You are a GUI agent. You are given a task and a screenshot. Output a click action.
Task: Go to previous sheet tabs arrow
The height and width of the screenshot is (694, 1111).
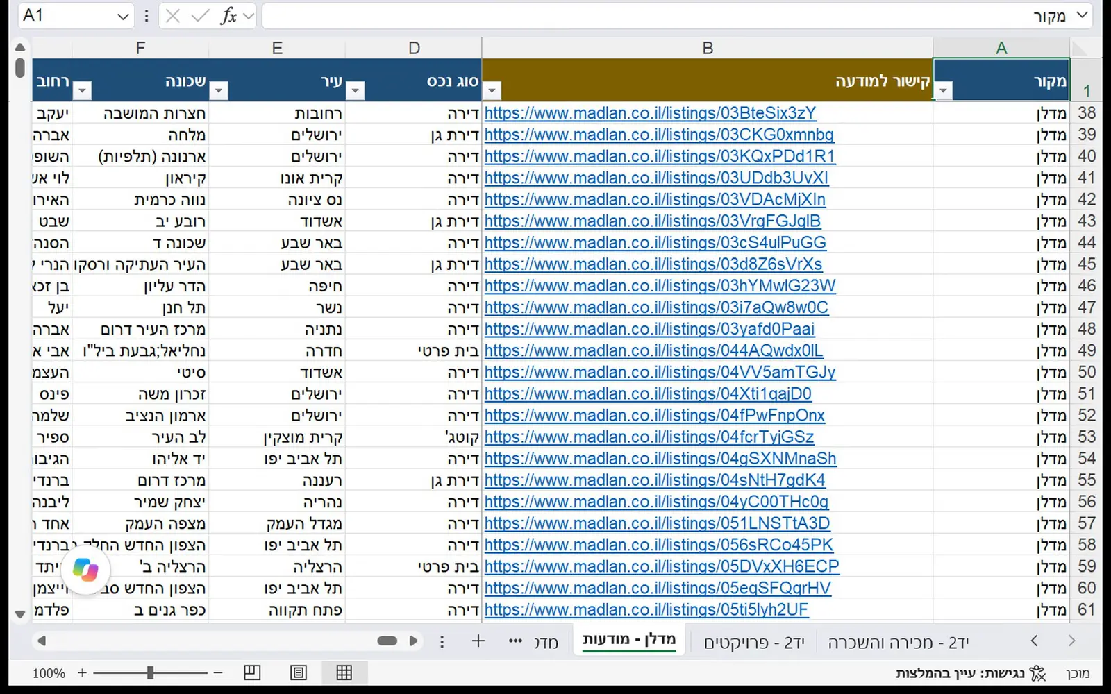click(1035, 641)
